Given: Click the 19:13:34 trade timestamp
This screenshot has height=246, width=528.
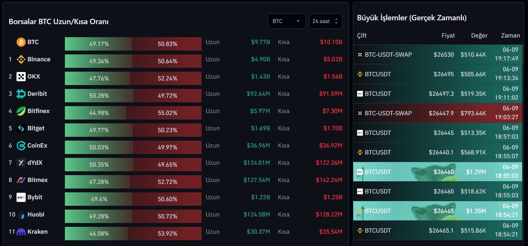Looking at the screenshot, I should click(506, 79).
